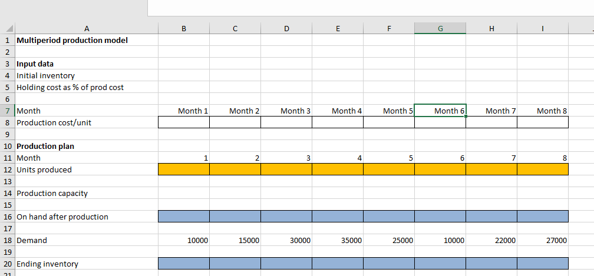Click demand value 10000 under month 6
Screen dimensions: 594x276
point(440,240)
